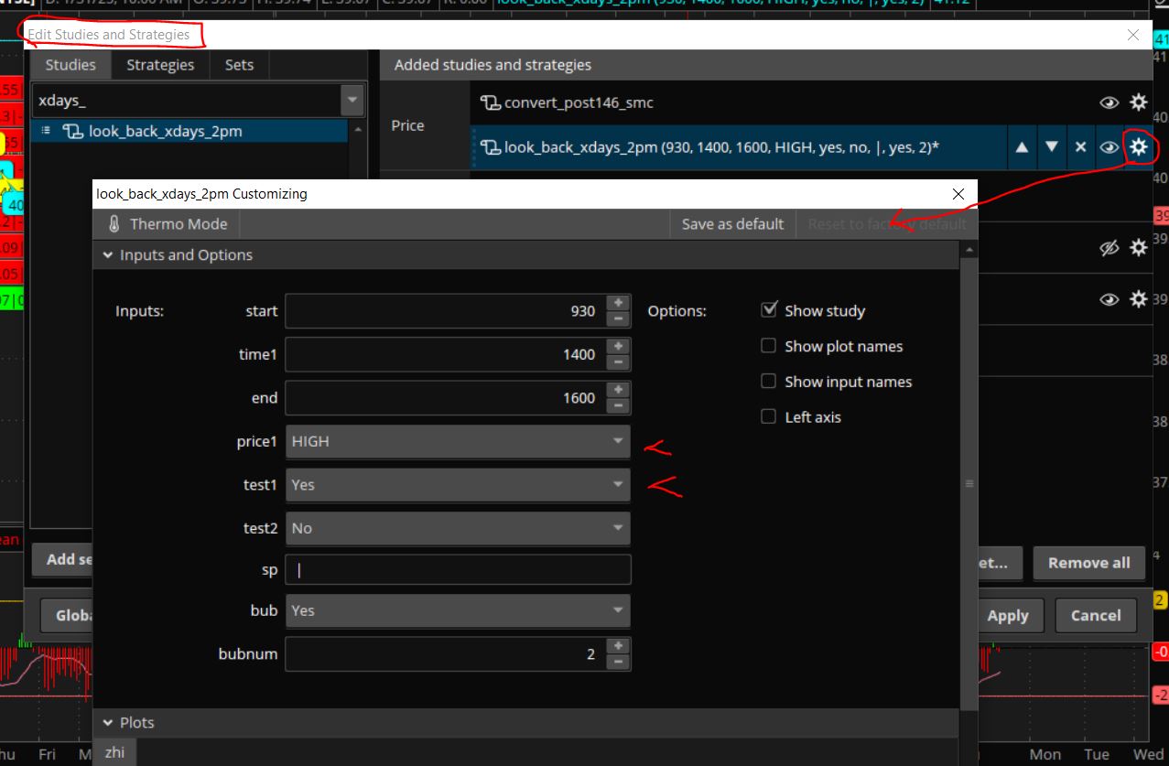Open bub dropdown showing Yes

click(458, 610)
